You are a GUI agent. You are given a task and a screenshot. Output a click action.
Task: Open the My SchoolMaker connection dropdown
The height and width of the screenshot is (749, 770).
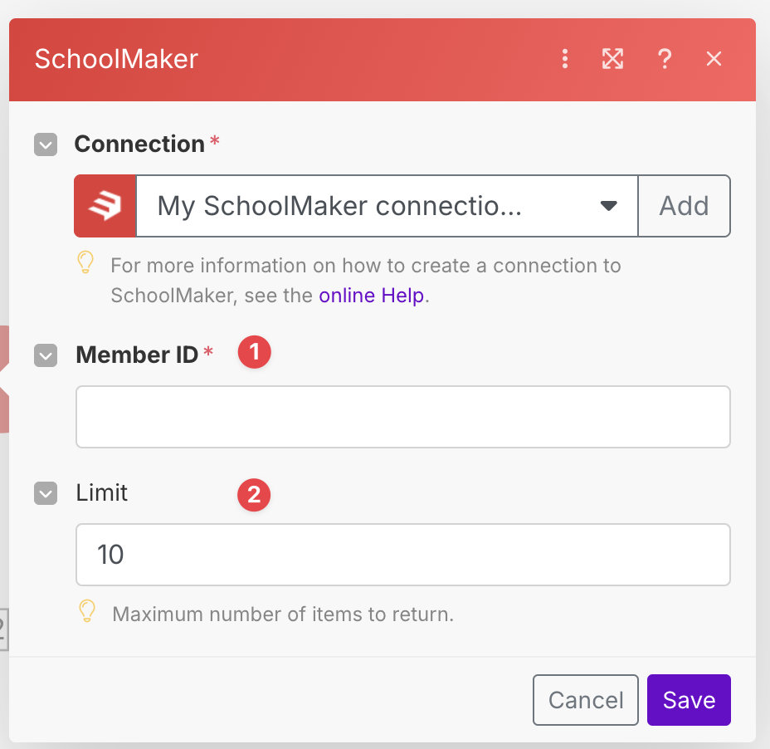click(x=387, y=206)
